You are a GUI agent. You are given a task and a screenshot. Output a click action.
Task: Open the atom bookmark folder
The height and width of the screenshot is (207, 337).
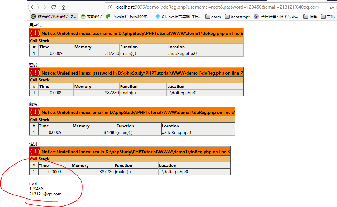pos(213,17)
